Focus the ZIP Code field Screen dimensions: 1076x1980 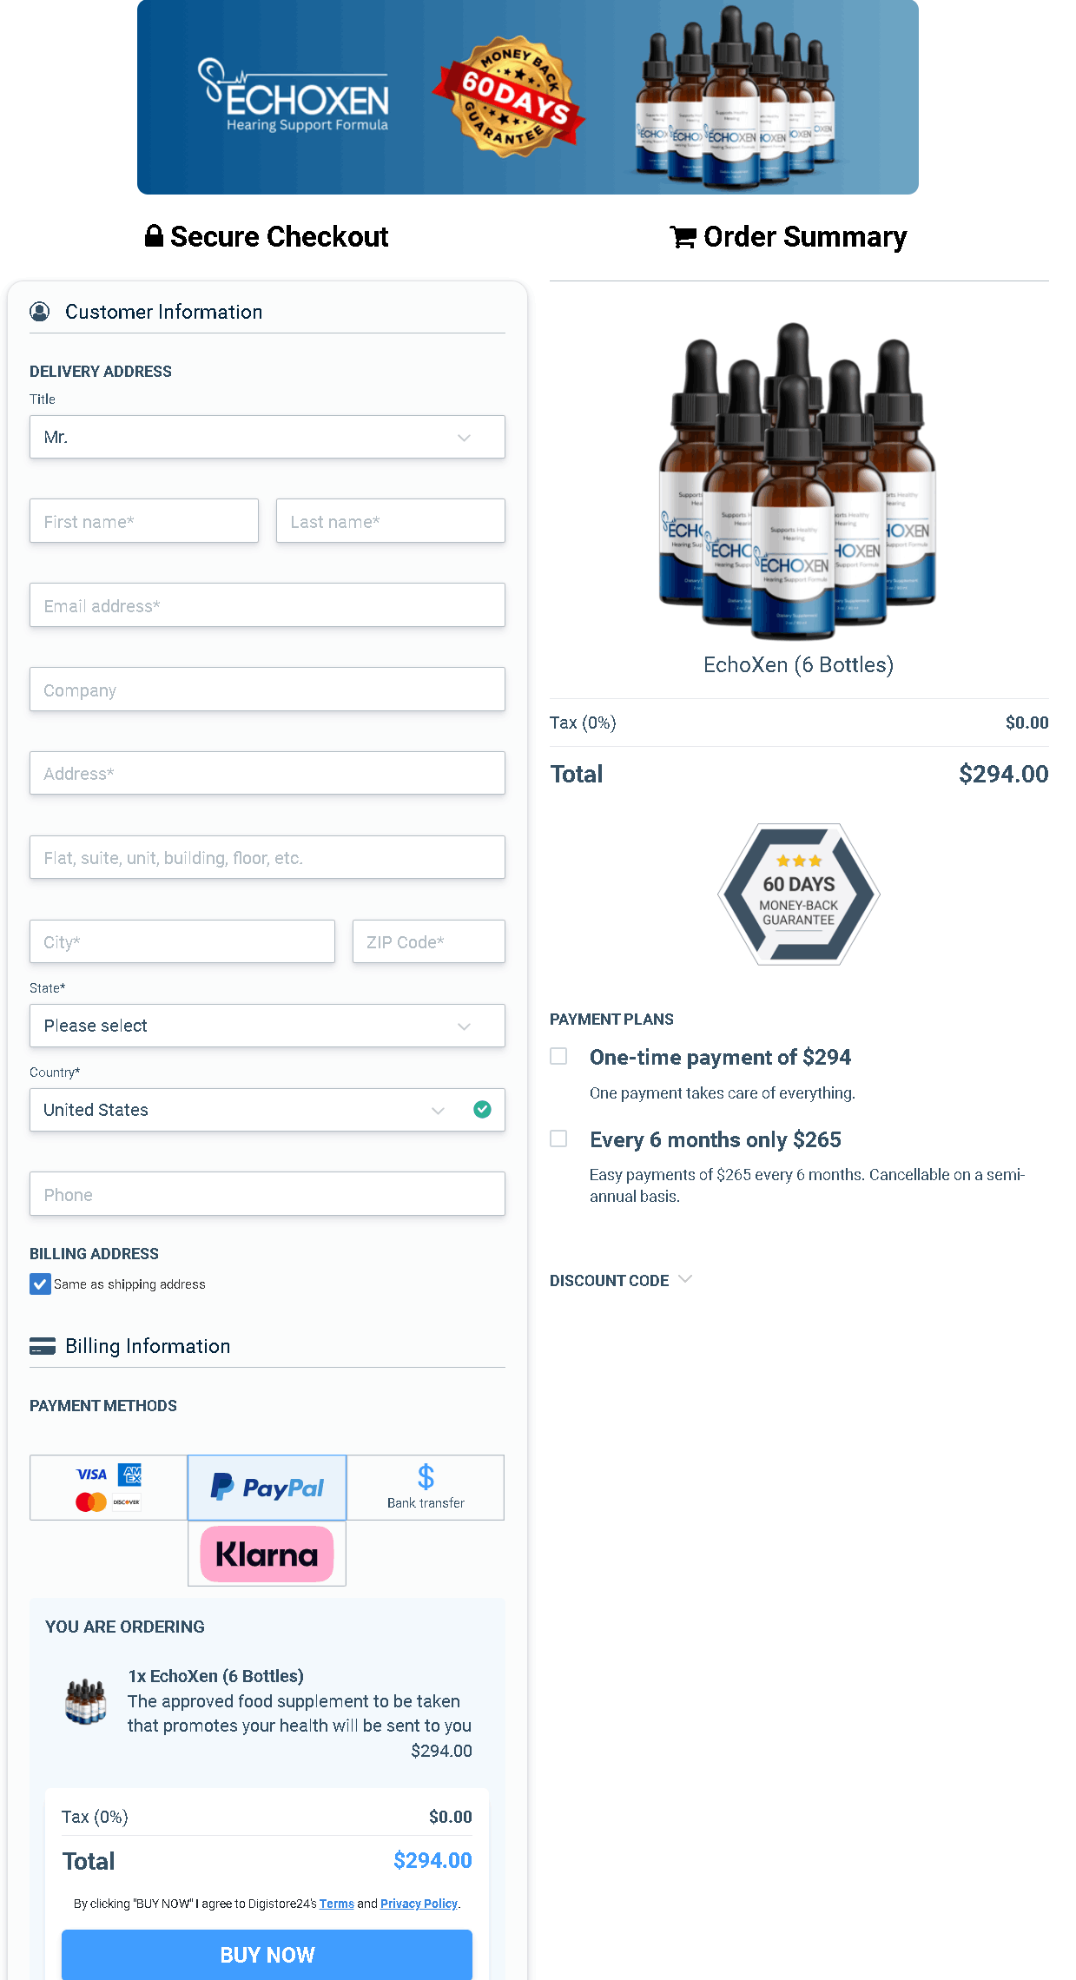(429, 941)
